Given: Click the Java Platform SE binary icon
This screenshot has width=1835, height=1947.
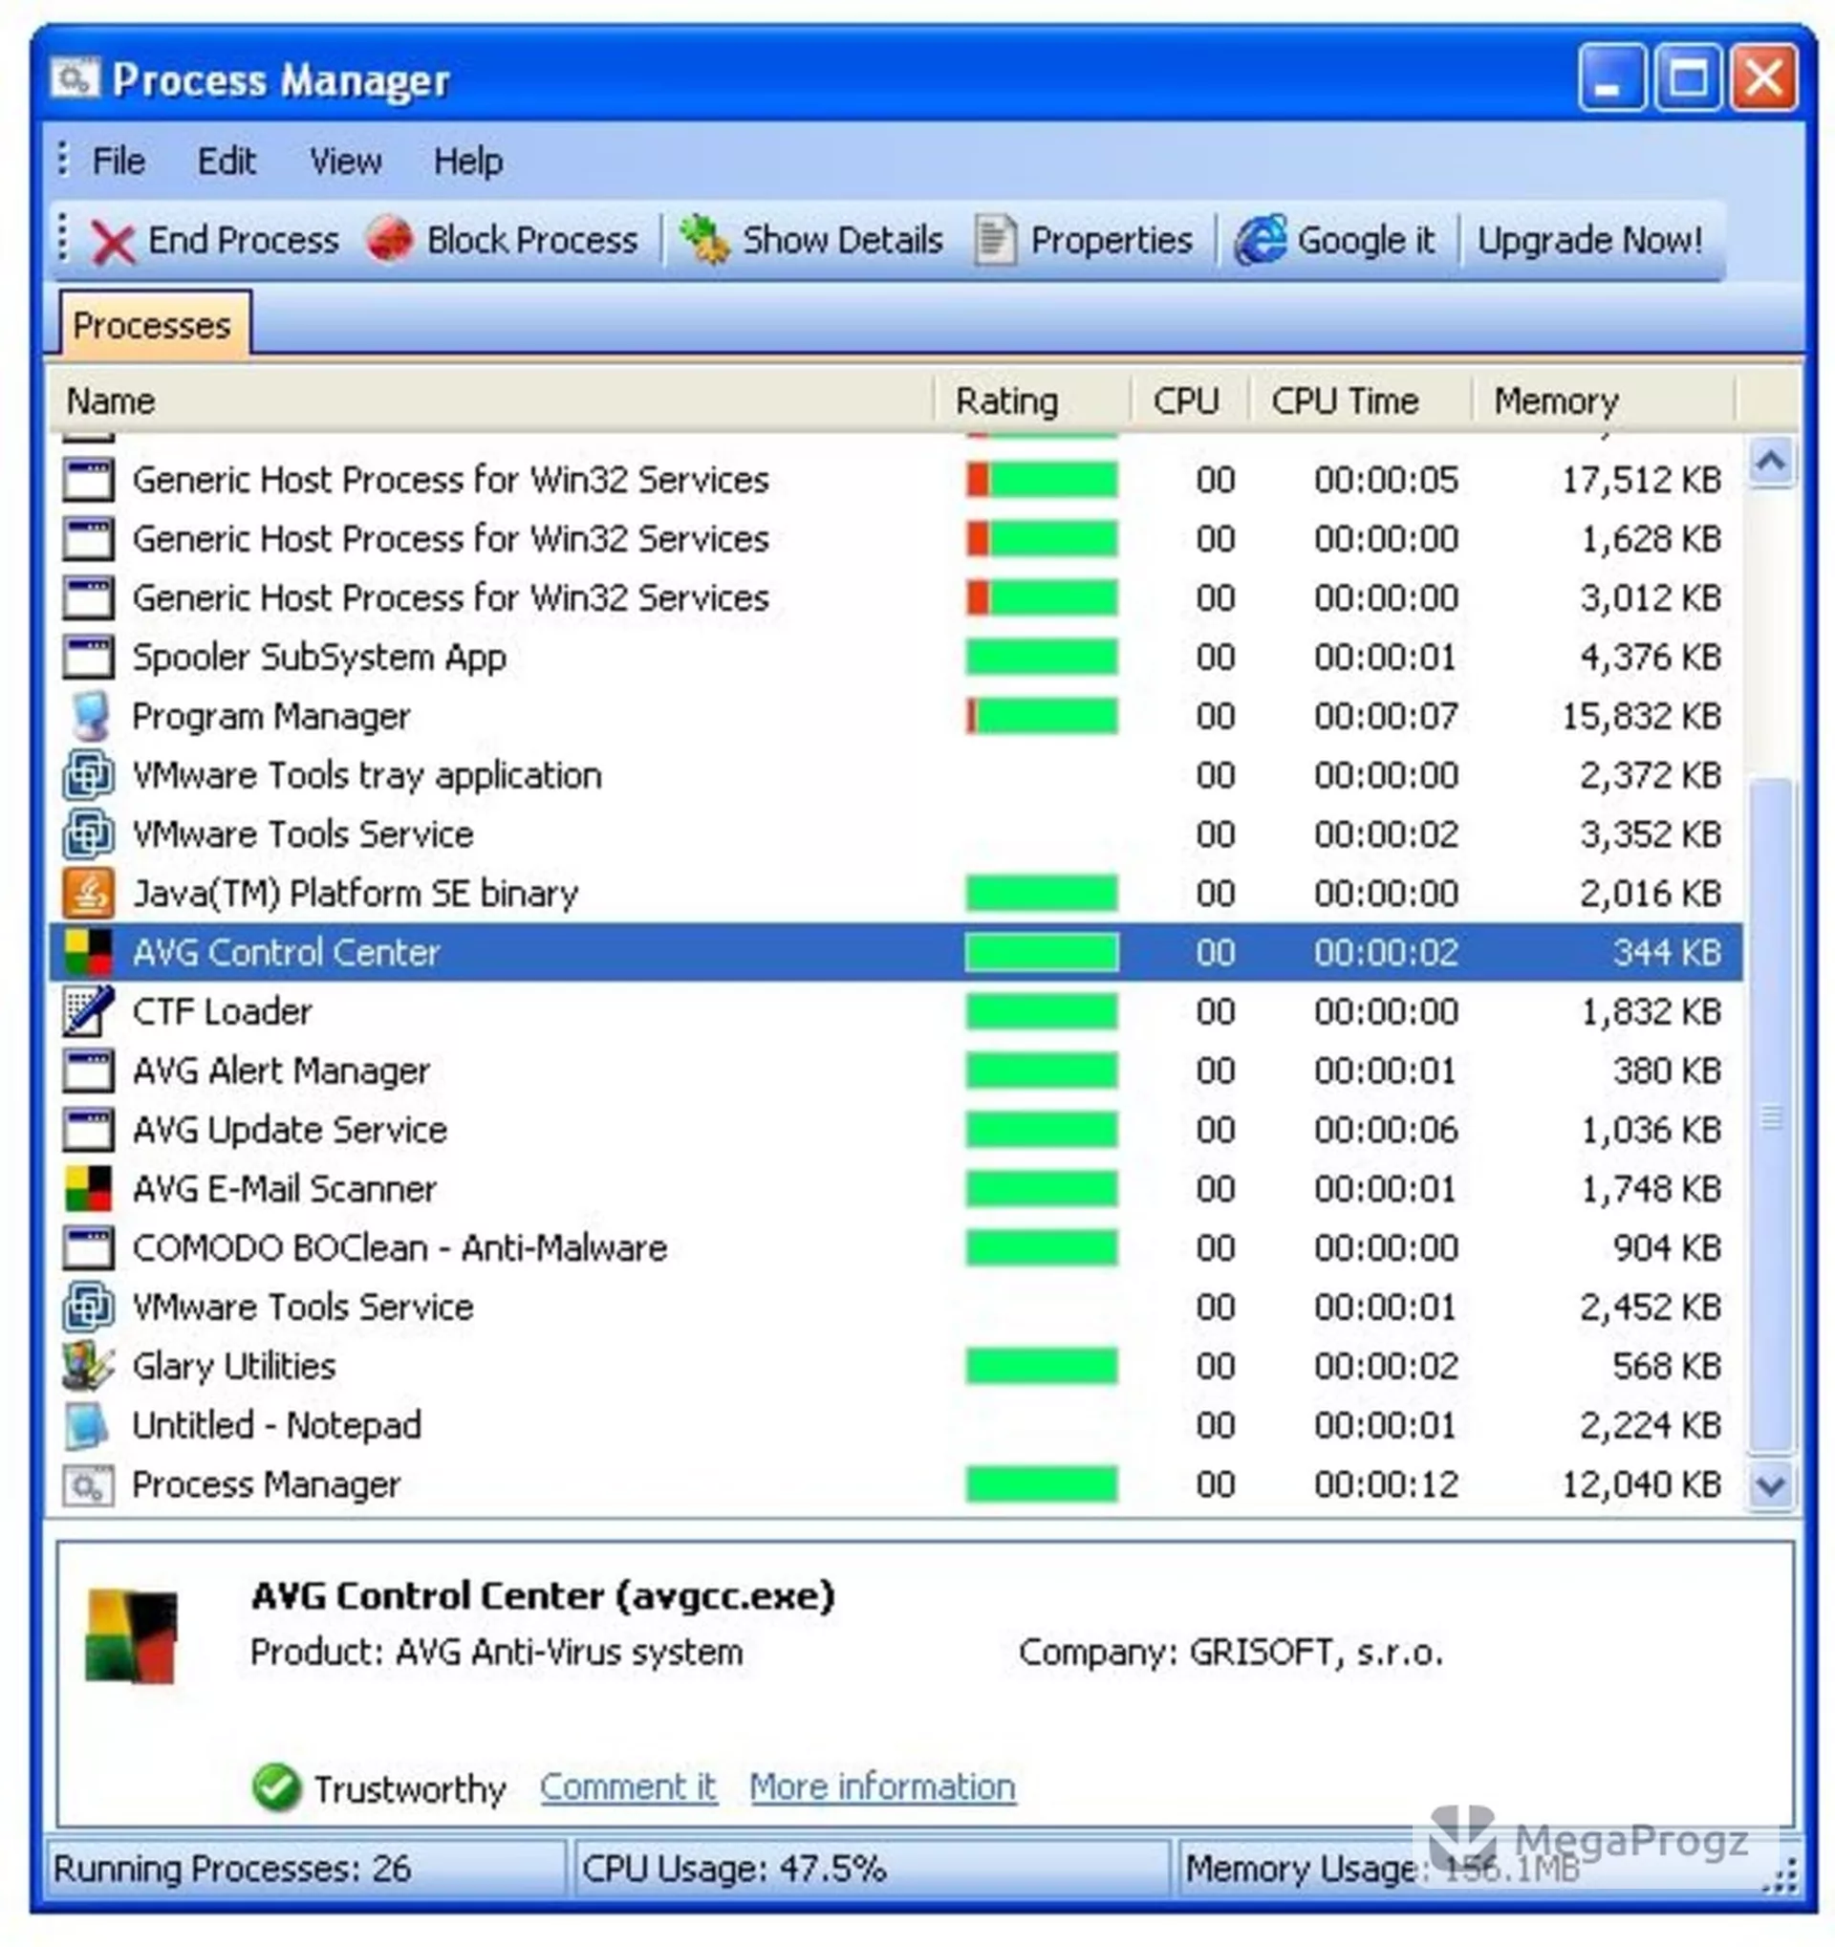Looking at the screenshot, I should 88,893.
